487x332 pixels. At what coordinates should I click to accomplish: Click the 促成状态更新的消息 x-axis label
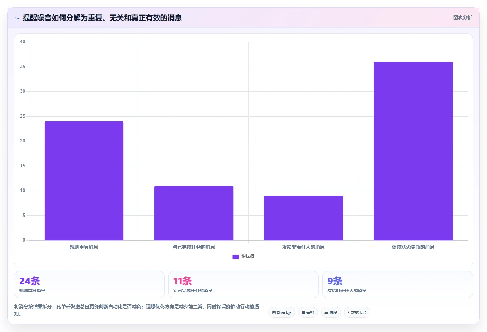[x=413, y=247]
